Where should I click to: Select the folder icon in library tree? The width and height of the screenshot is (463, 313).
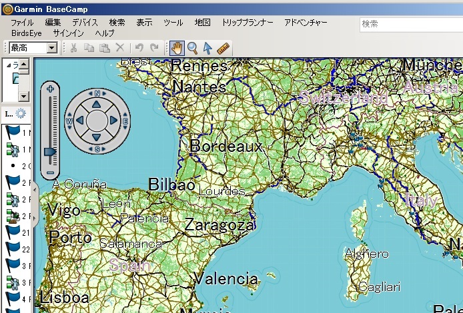pyautogui.click(x=15, y=79)
